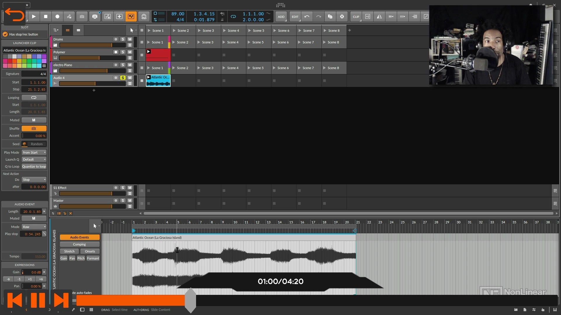This screenshot has height=315, width=561.
Task: Open the Launch Q dropdown
Action: pyautogui.click(x=34, y=159)
